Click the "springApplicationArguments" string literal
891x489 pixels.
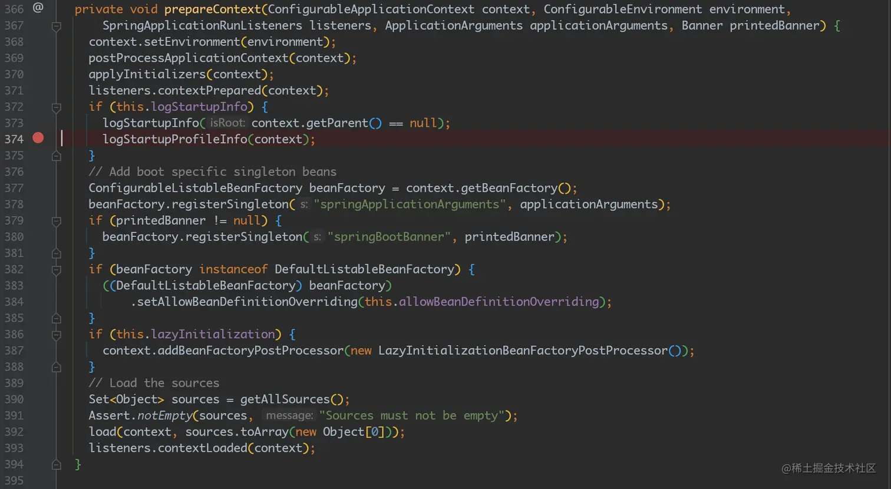[x=410, y=204]
